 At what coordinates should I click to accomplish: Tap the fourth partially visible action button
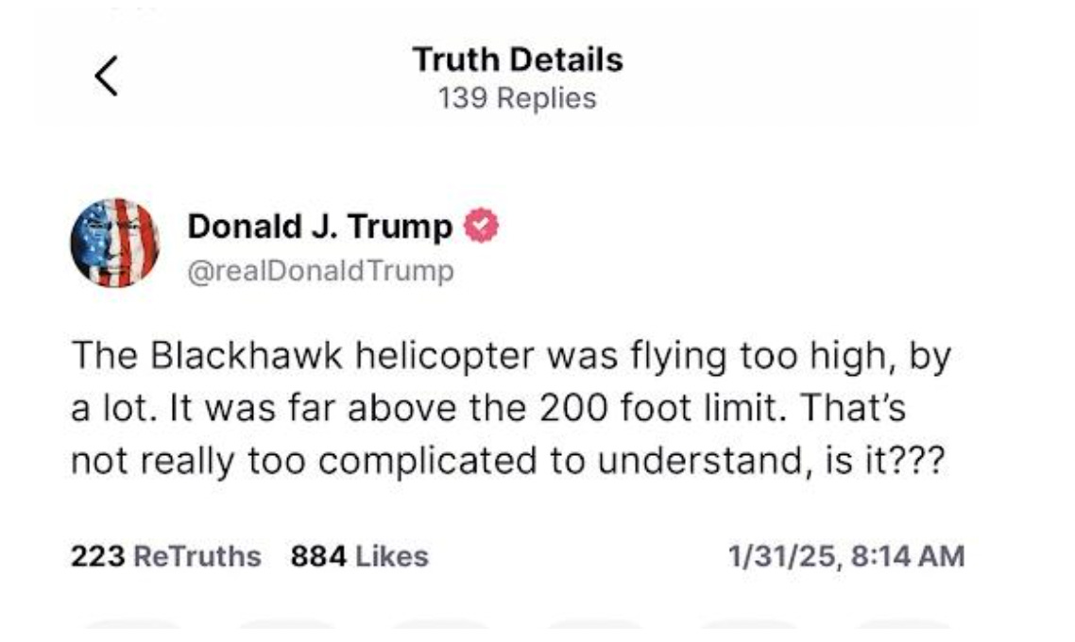pyautogui.click(x=595, y=626)
